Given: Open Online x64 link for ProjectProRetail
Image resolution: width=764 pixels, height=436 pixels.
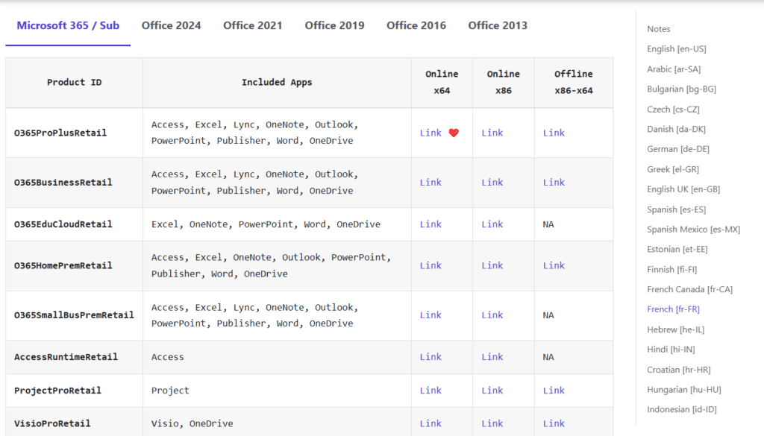Looking at the screenshot, I should tap(430, 391).
